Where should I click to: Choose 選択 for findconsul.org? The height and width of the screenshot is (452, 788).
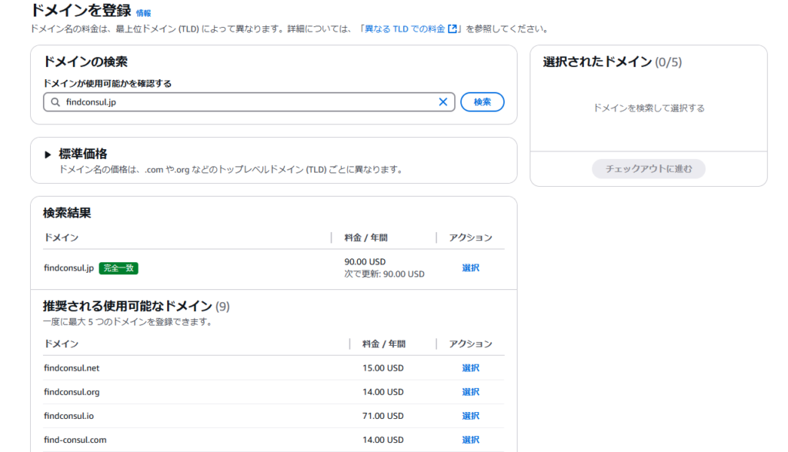coord(470,392)
